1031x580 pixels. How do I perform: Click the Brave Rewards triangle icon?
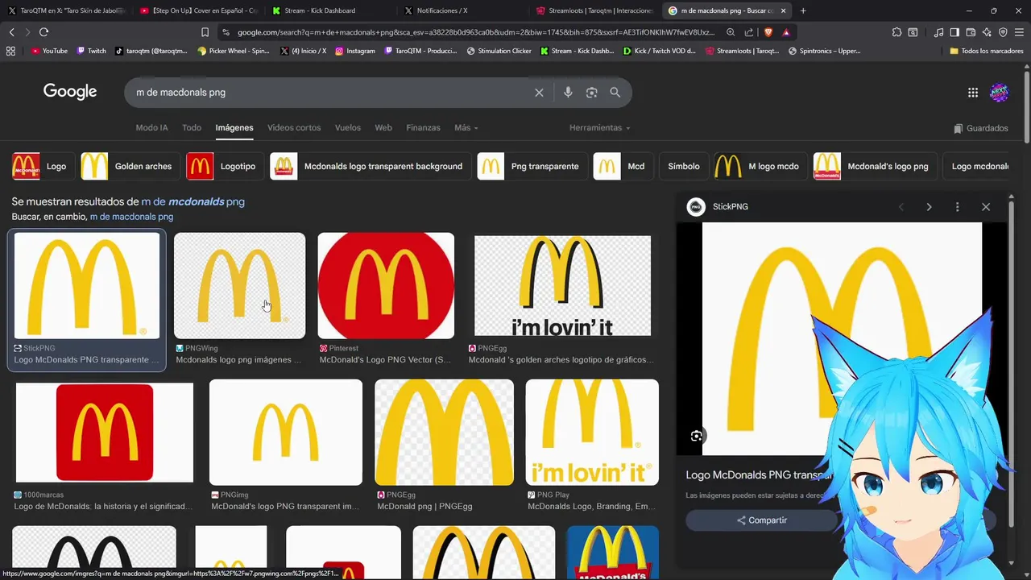[x=786, y=32]
